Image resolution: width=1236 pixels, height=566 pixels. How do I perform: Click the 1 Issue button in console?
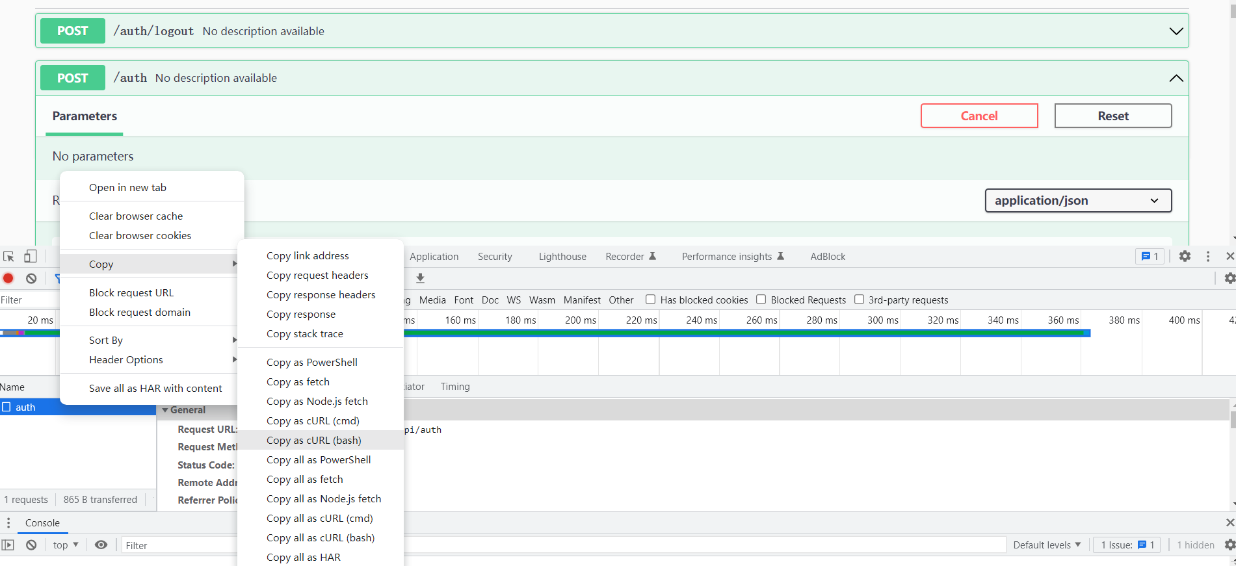(1128, 545)
